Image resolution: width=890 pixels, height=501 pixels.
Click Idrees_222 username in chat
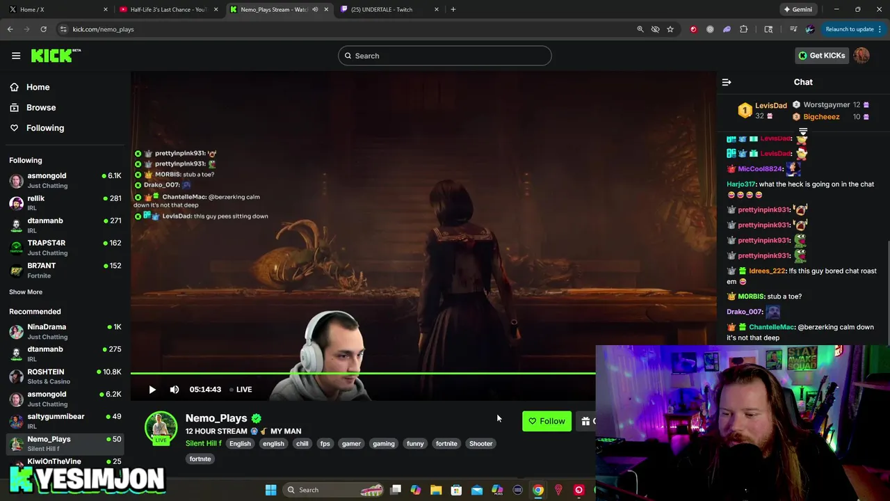click(x=767, y=271)
